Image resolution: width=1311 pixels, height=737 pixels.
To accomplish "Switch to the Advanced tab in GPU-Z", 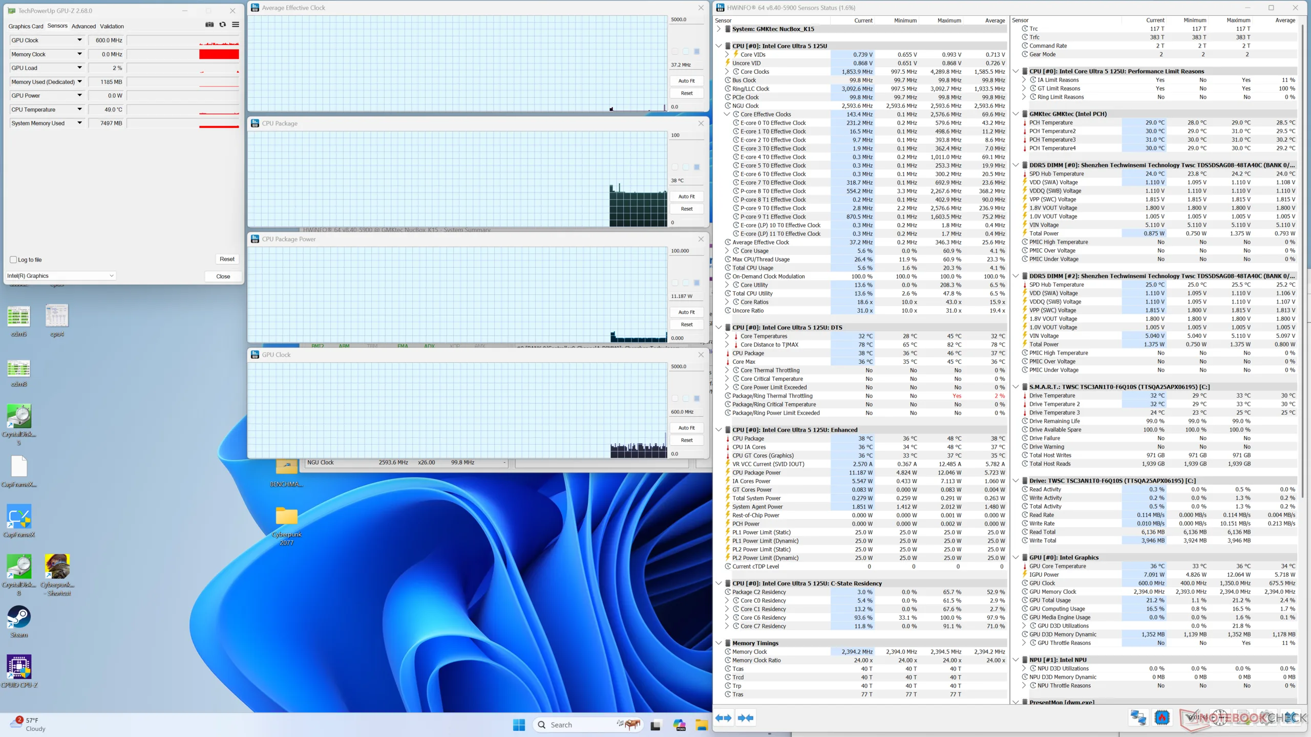I will 83,26.
